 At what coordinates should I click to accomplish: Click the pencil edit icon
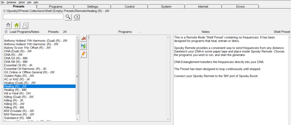point(84,54)
